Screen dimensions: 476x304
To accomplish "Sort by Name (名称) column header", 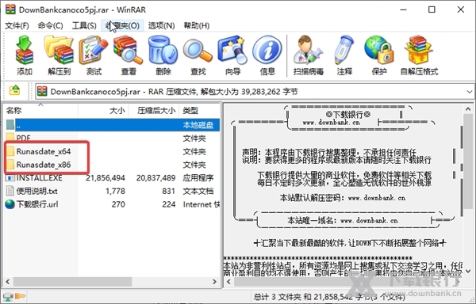I will click(x=40, y=111).
